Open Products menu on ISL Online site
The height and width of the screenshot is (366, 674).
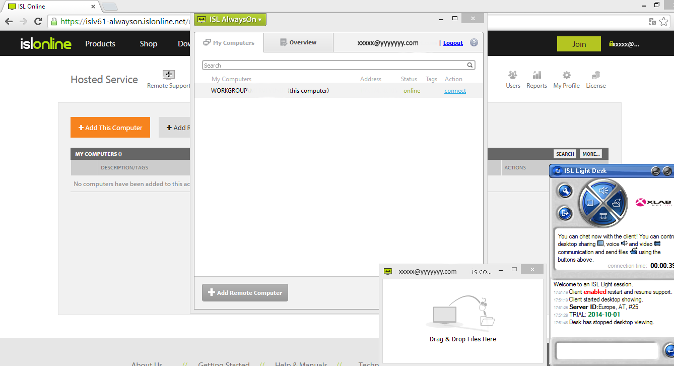coord(100,44)
